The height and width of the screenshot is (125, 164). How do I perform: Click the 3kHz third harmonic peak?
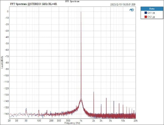[x=101, y=104]
